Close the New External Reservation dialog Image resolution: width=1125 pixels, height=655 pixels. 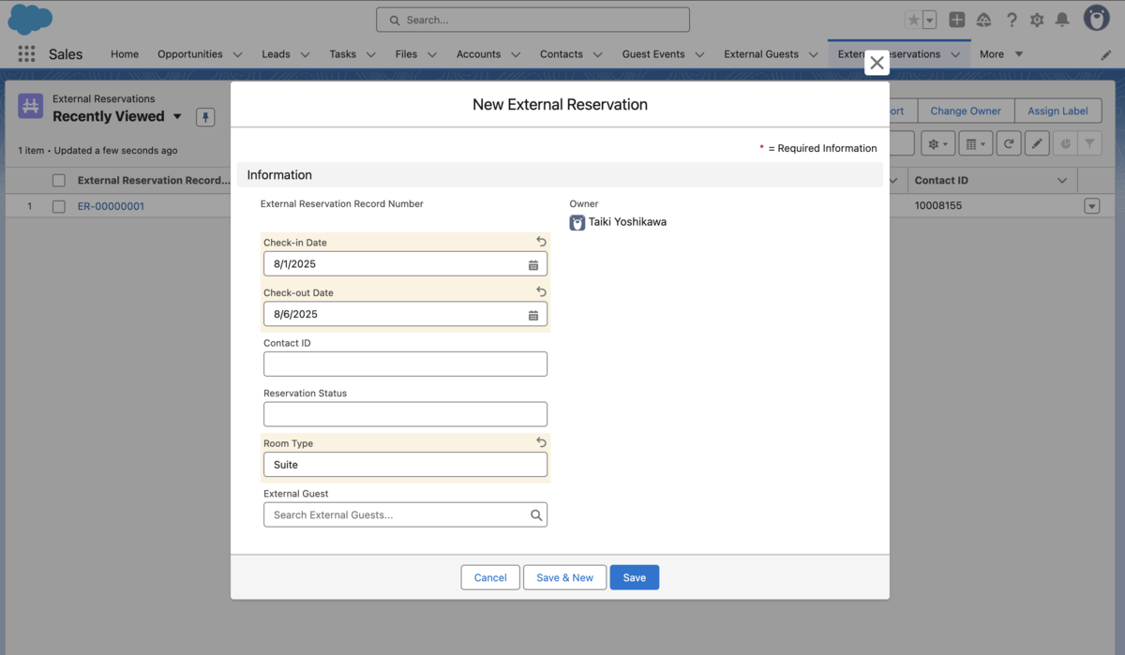(877, 63)
